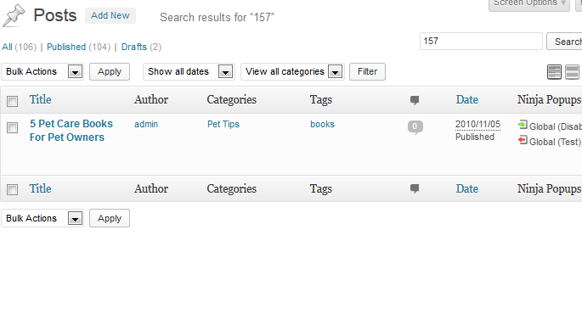Switch to list view icon
This screenshot has width=582, height=314.
554,72
